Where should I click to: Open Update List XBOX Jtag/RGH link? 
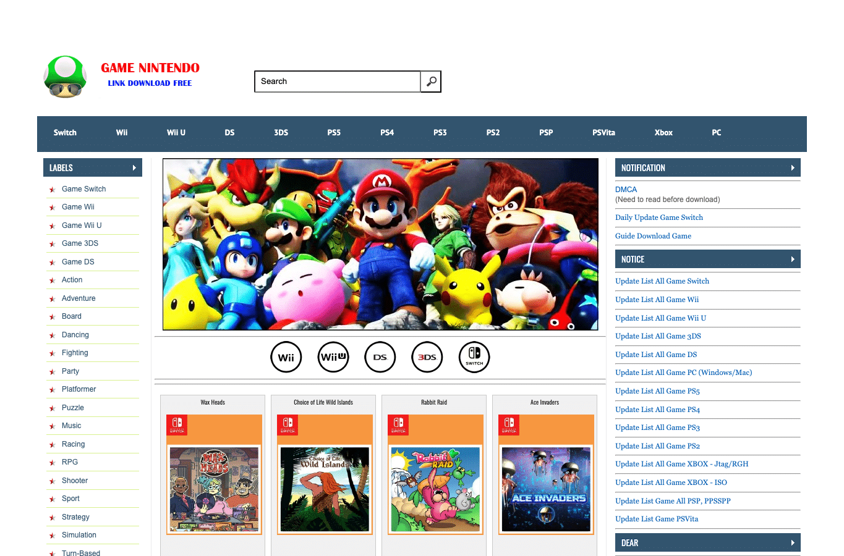(x=681, y=464)
